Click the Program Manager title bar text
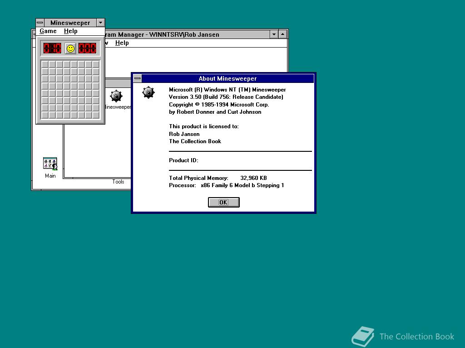The height and width of the screenshot is (348, 465). (x=162, y=34)
